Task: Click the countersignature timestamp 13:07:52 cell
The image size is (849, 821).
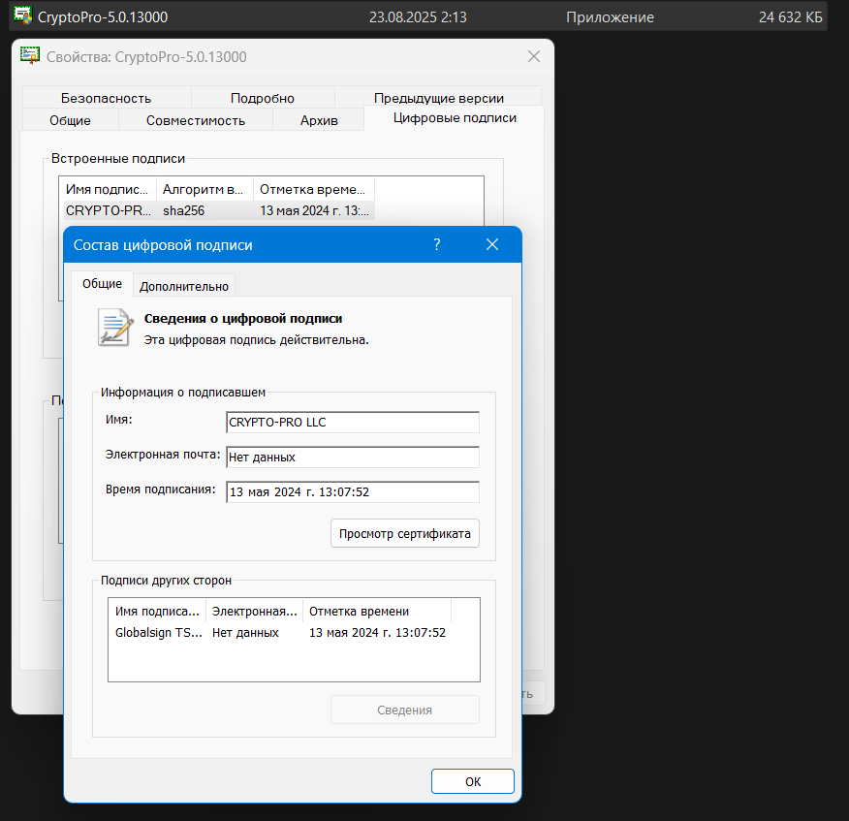Action: click(x=377, y=633)
